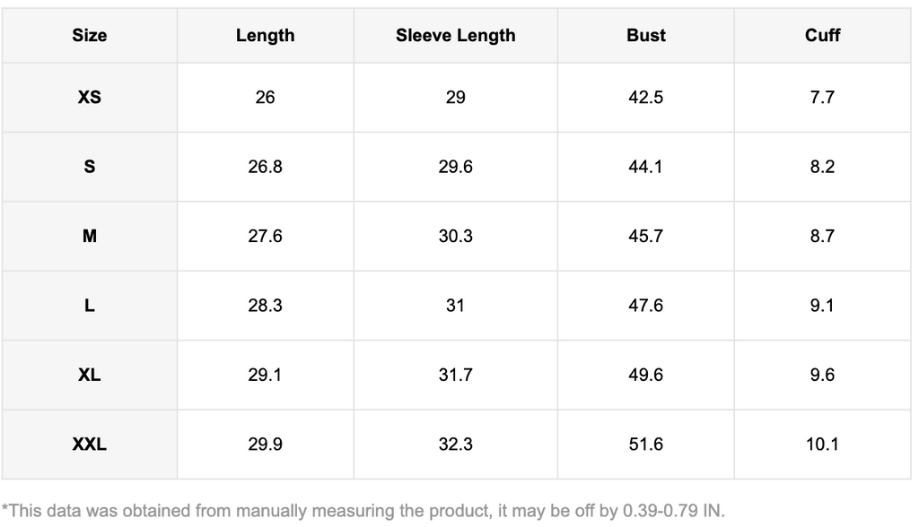This screenshot has width=919, height=527.
Task: Click the Bust column header
Action: (x=646, y=36)
